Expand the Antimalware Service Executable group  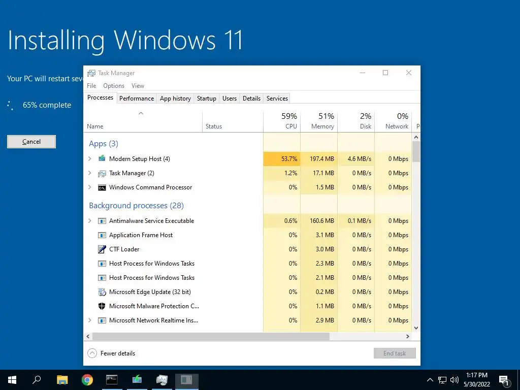[x=89, y=221]
